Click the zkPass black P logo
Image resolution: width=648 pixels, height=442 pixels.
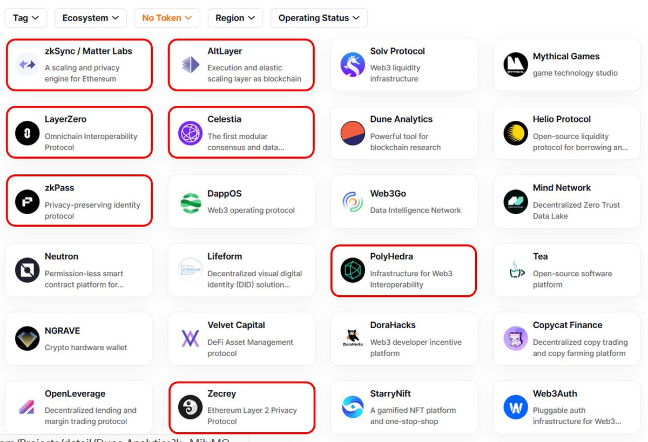28,202
